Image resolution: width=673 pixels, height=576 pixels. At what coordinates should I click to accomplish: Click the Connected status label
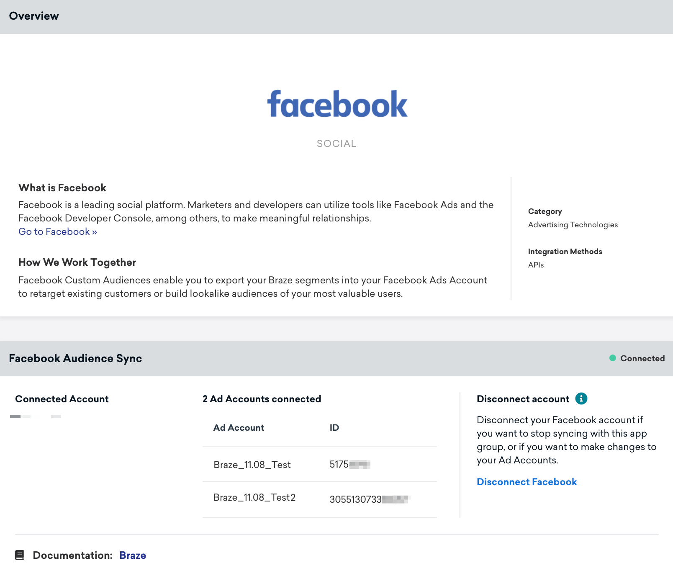(x=642, y=358)
